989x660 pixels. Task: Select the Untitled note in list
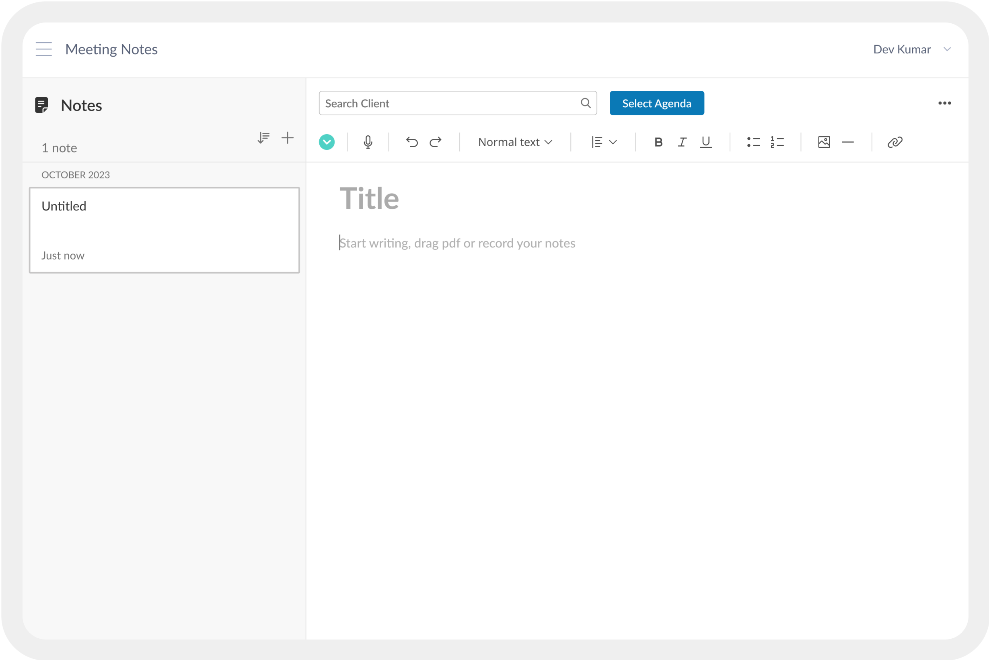(164, 230)
